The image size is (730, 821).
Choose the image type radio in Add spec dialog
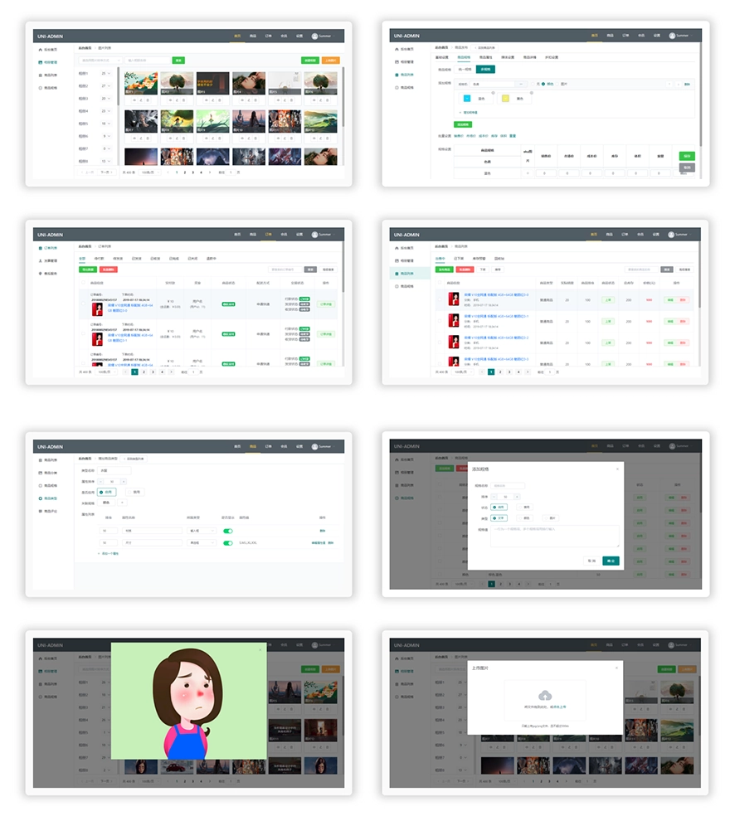550,517
